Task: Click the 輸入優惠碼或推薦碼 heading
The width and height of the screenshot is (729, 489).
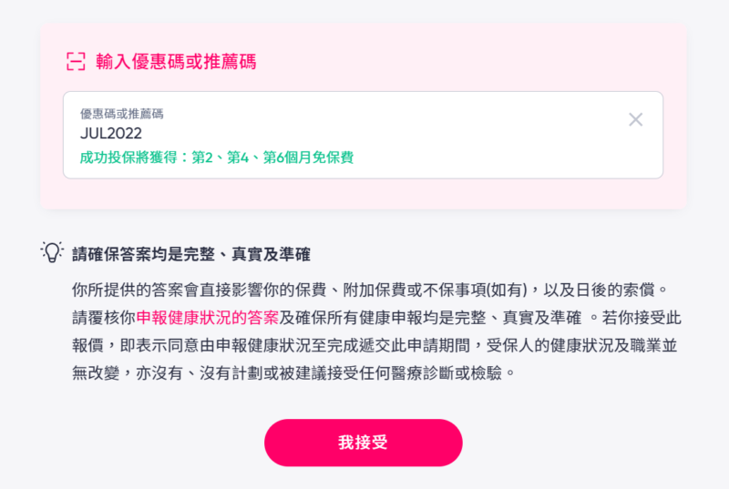Action: click(176, 62)
